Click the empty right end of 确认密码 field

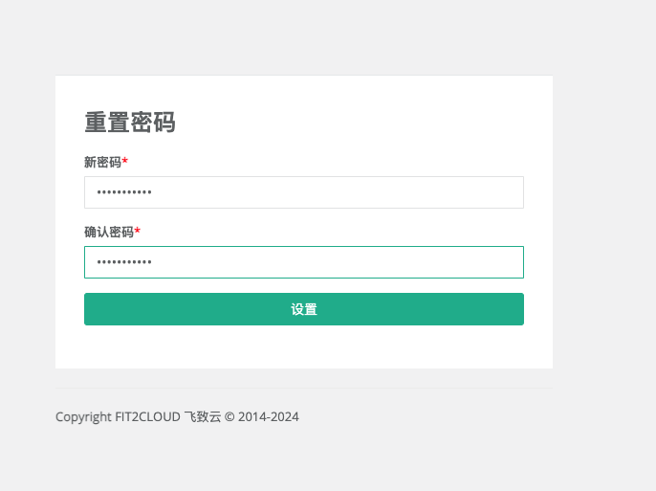coord(478,262)
